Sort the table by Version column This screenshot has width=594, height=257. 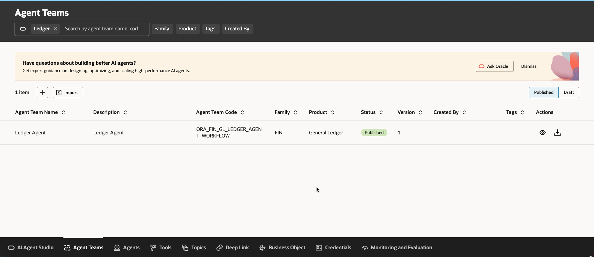420,112
